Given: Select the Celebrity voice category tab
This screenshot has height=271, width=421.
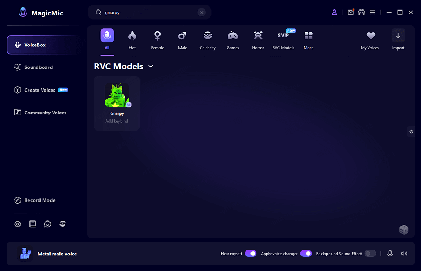Looking at the screenshot, I should (x=207, y=40).
